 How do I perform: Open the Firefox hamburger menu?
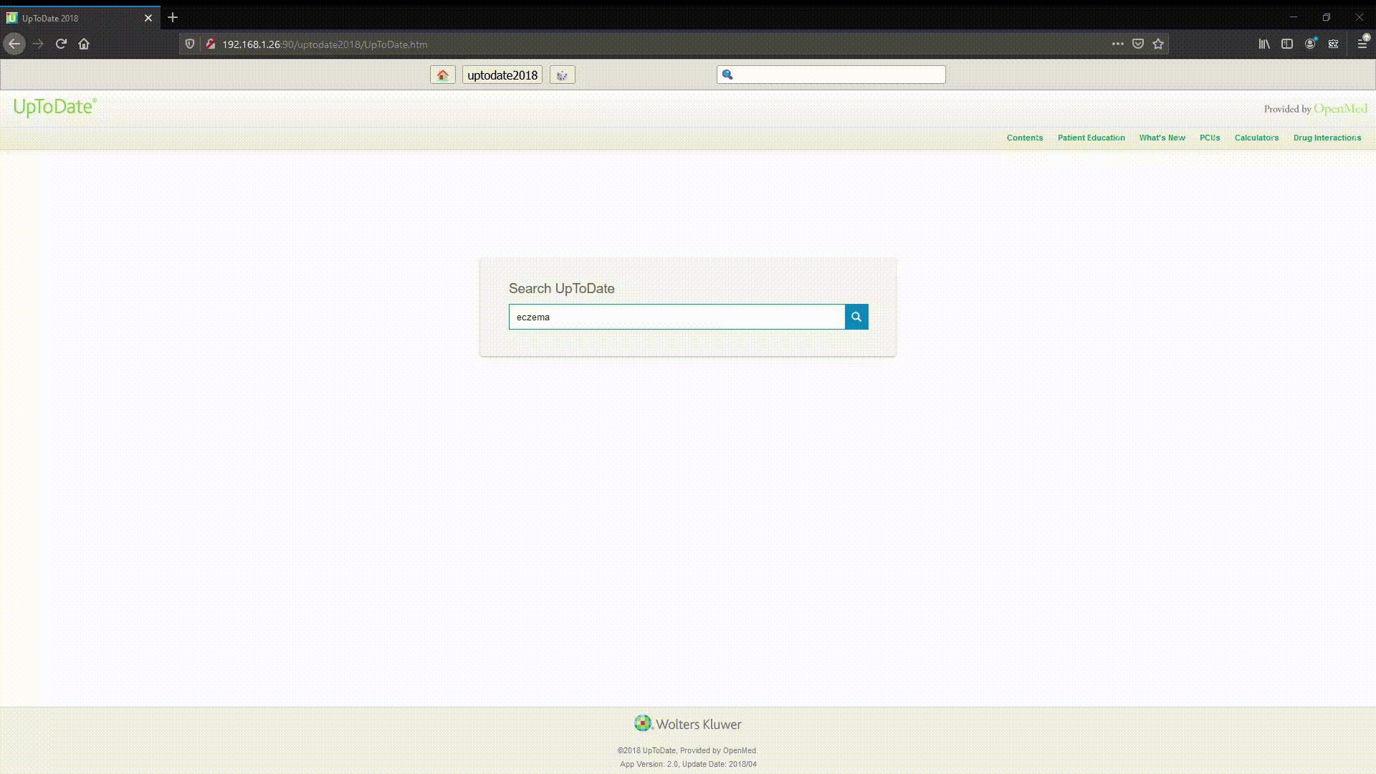pos(1364,44)
